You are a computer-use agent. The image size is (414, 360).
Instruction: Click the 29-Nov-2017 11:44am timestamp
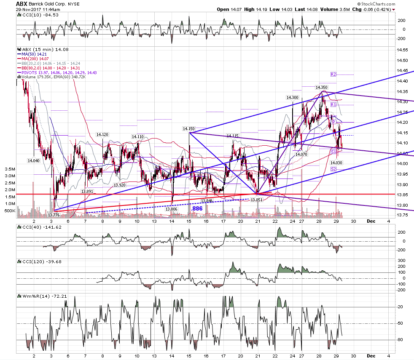[38, 10]
